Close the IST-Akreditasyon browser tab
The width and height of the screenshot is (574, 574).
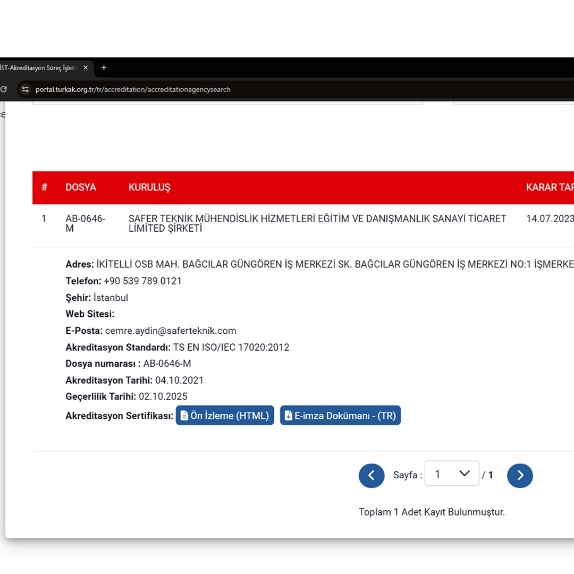(86, 67)
